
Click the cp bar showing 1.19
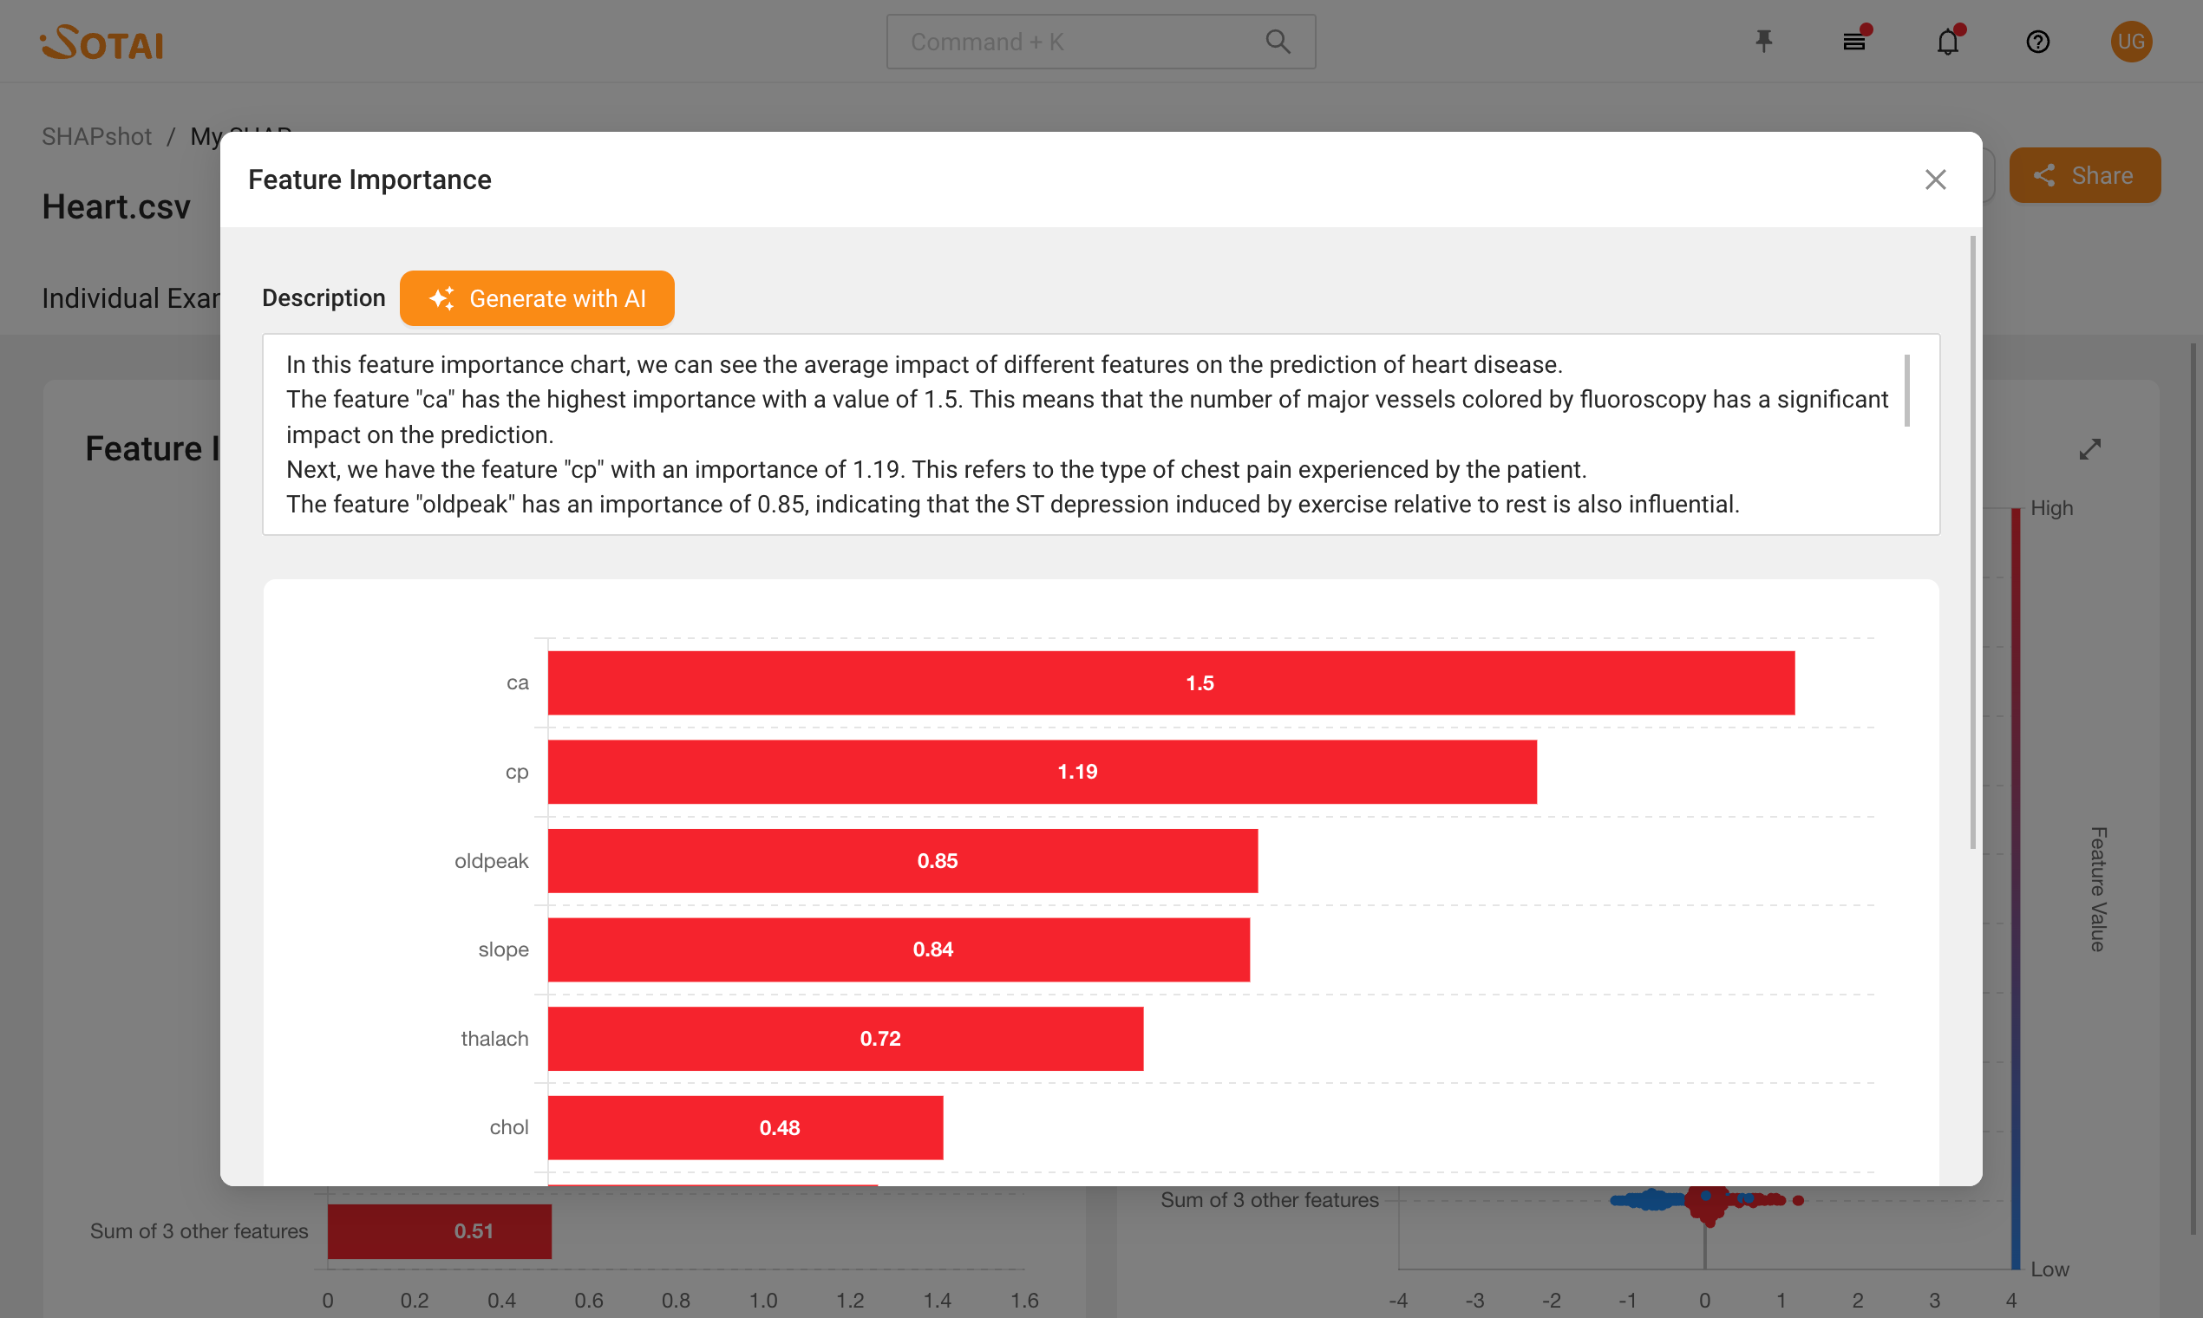[1041, 772]
